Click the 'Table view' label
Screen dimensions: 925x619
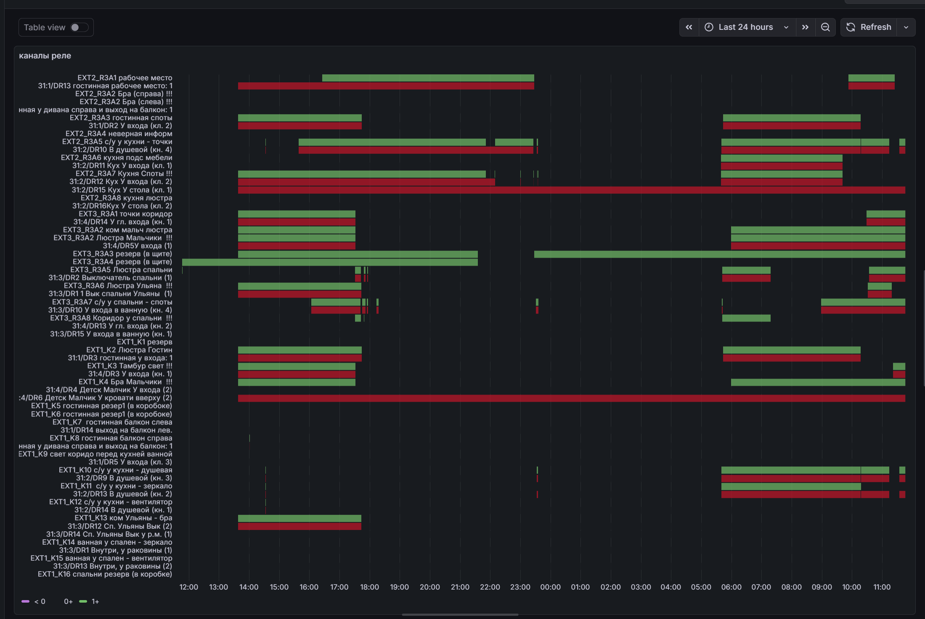click(44, 27)
